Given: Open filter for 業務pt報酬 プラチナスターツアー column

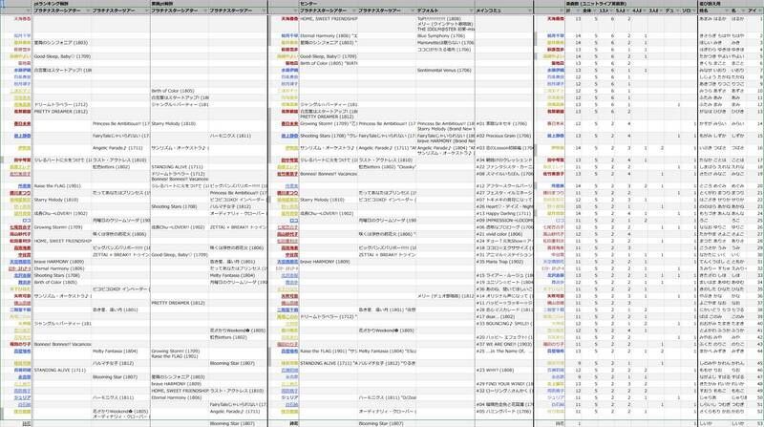Looking at the screenshot, I should (264, 11).
